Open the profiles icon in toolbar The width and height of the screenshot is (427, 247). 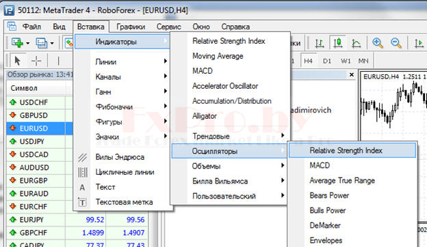pyautogui.click(x=41, y=43)
